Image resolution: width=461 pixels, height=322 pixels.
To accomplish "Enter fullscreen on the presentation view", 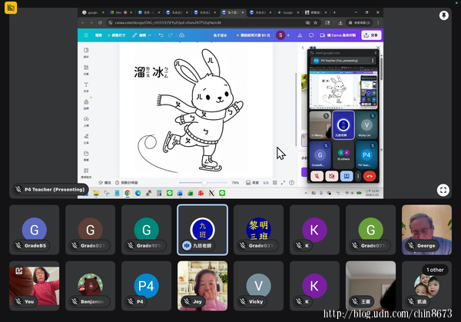I will (443, 190).
